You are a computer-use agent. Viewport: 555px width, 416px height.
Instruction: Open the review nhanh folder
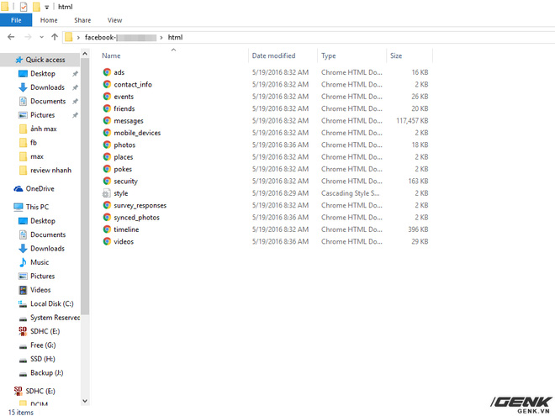point(50,170)
